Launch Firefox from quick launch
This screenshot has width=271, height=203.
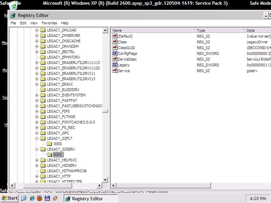[40, 198]
